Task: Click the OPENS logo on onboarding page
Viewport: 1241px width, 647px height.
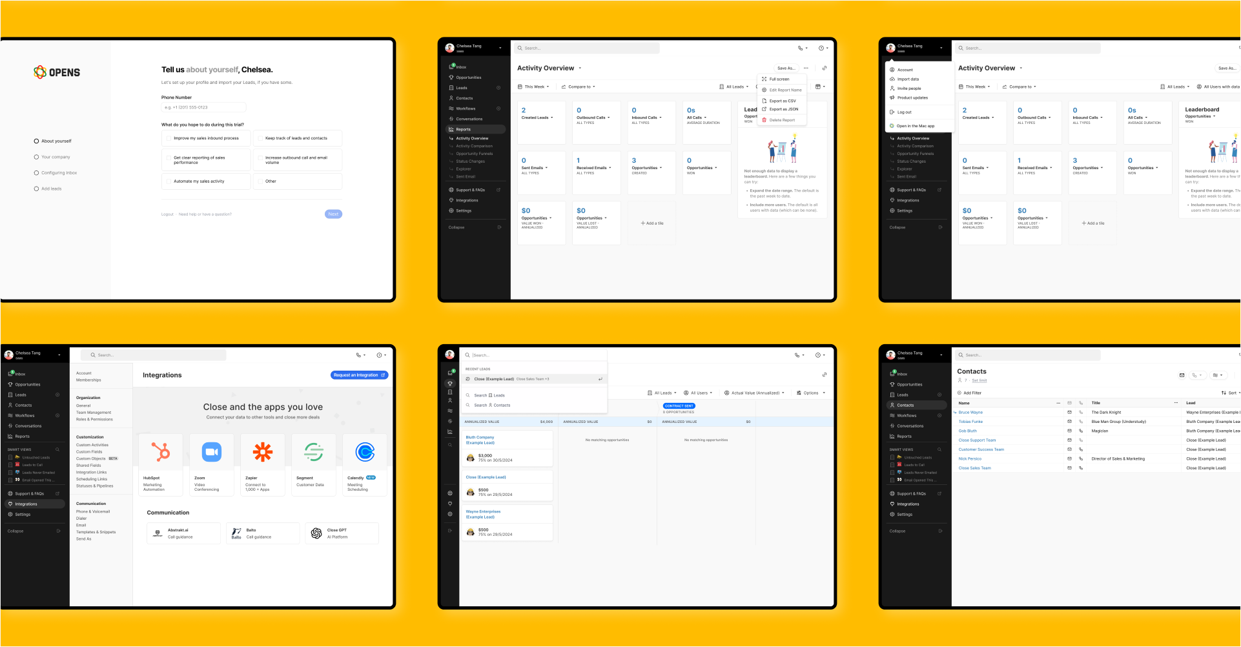Action: point(57,72)
